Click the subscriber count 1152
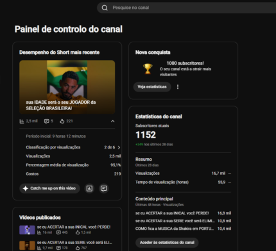 point(146,135)
